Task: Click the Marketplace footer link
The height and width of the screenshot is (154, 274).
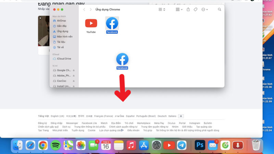Action: 144,123
